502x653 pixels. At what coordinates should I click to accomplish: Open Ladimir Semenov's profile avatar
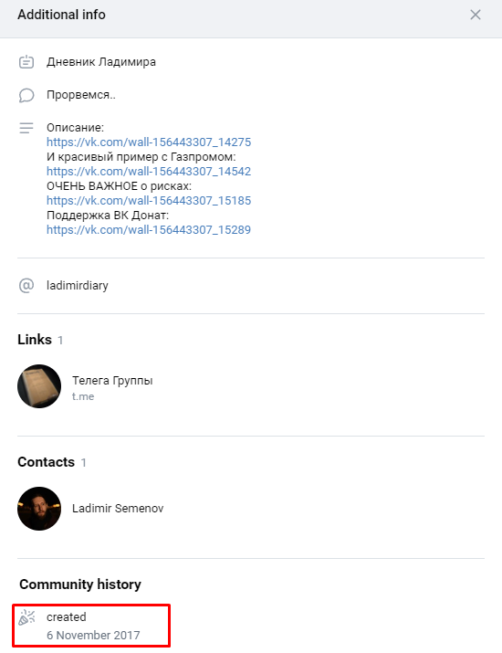[x=39, y=509]
